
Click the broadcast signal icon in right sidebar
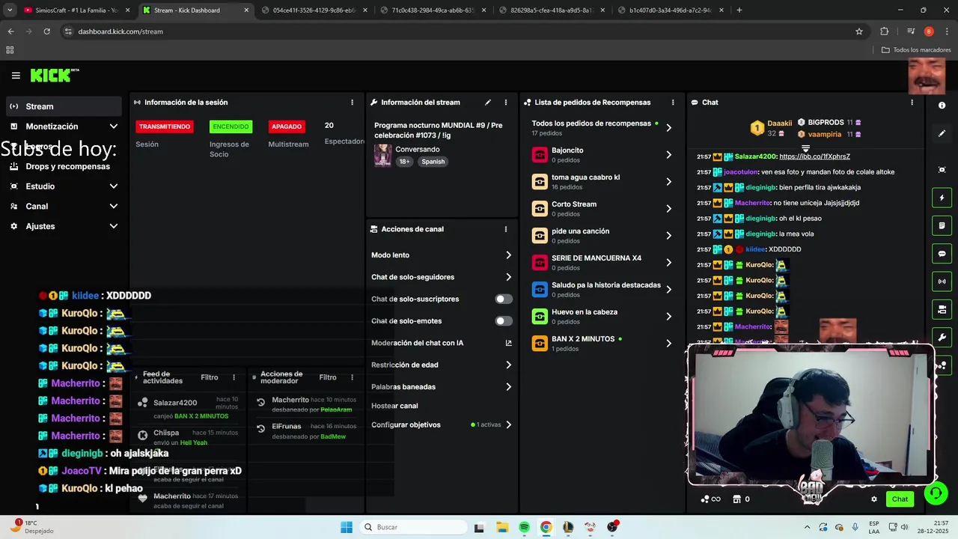[x=942, y=281]
